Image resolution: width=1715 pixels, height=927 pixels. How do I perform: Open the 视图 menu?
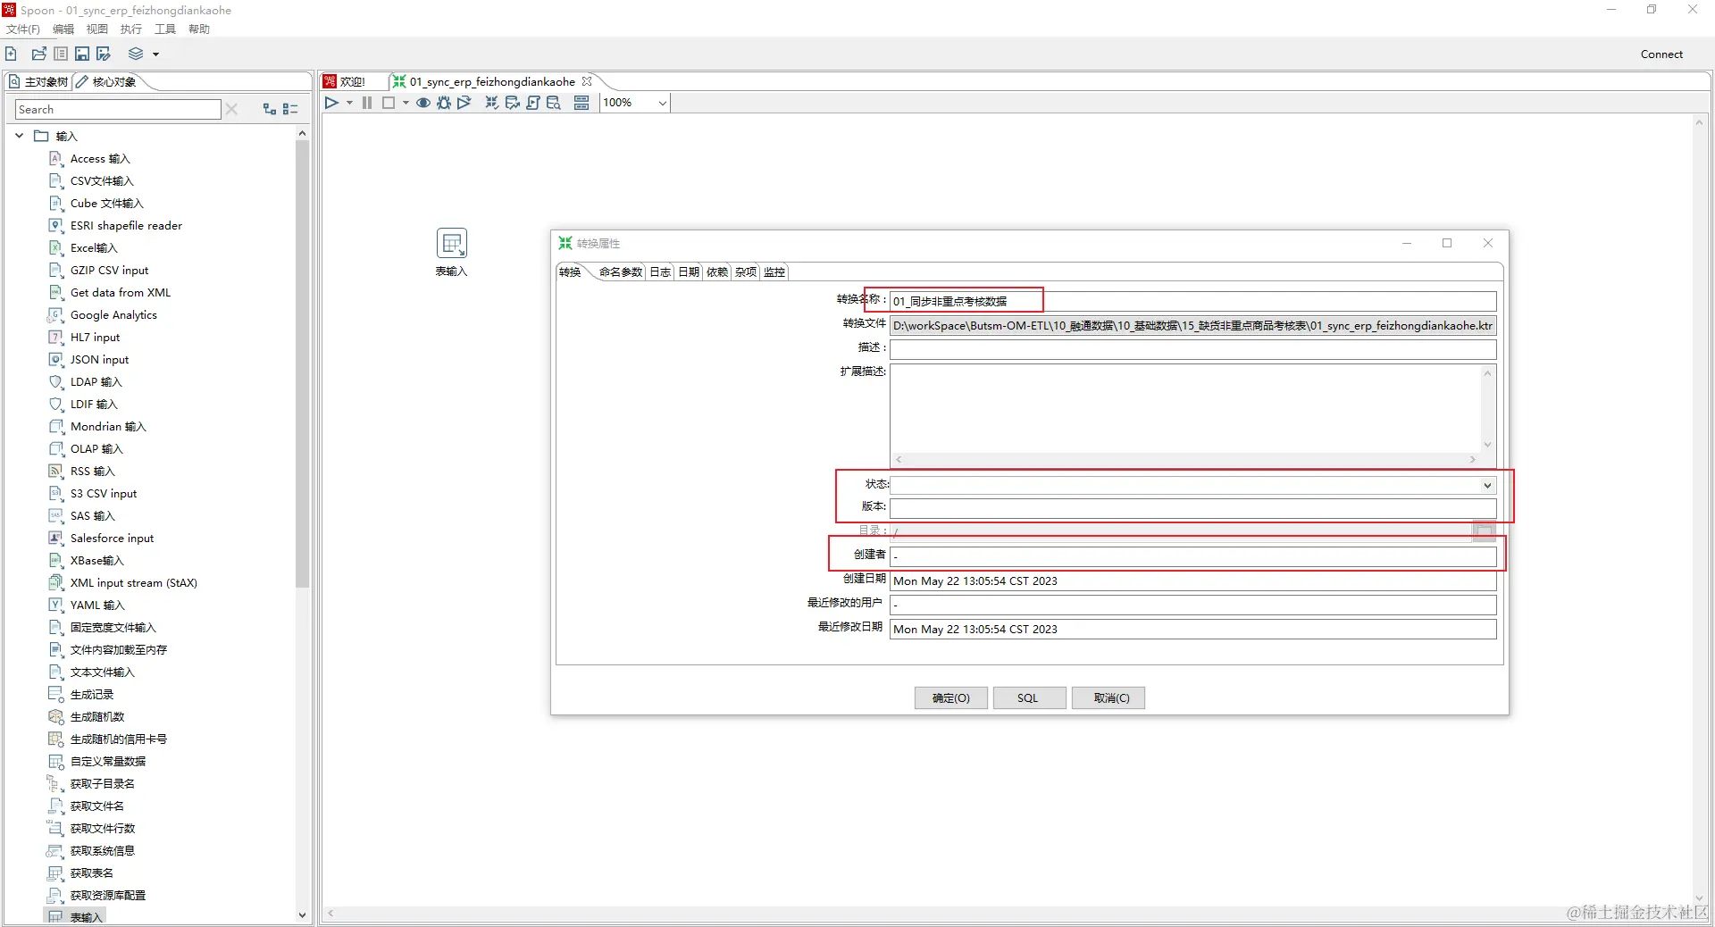pos(97,29)
